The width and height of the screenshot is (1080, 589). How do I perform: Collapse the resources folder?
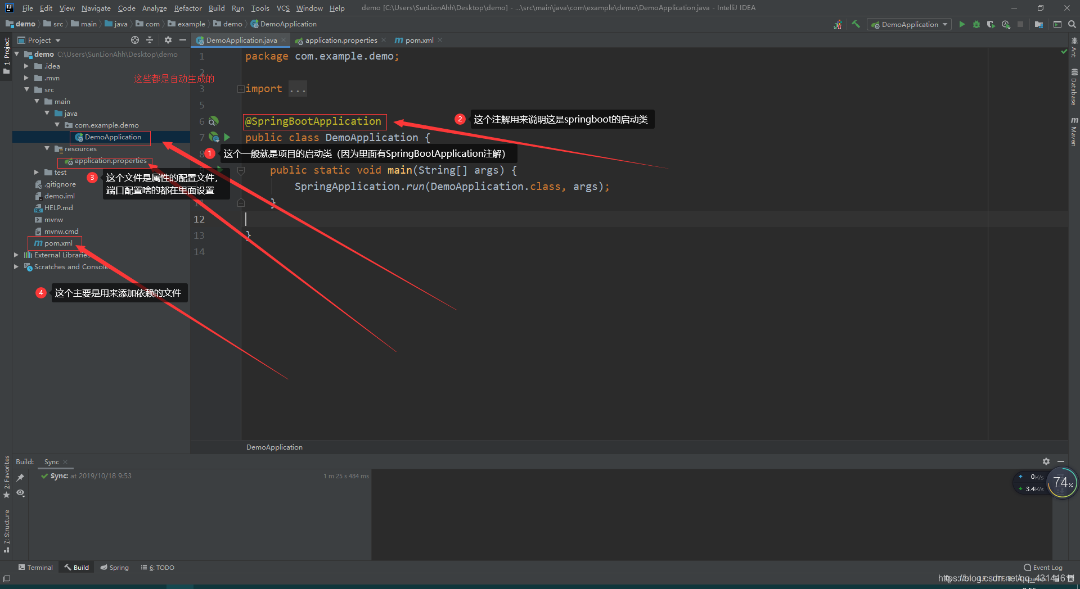click(x=47, y=148)
